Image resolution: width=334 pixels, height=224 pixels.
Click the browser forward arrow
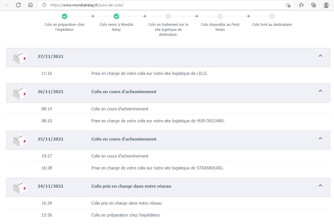tap(6, 5)
